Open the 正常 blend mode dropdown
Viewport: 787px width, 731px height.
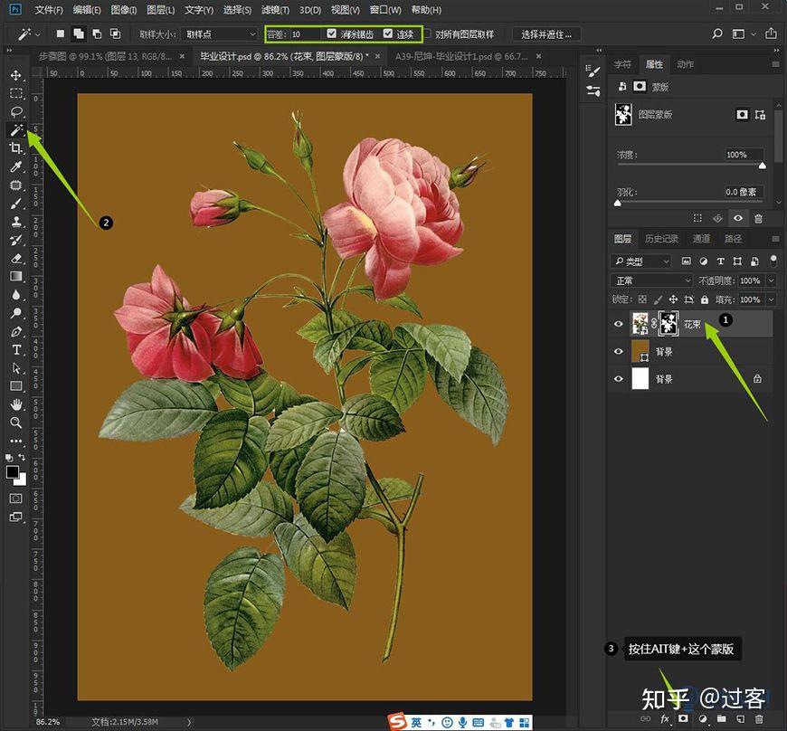651,280
